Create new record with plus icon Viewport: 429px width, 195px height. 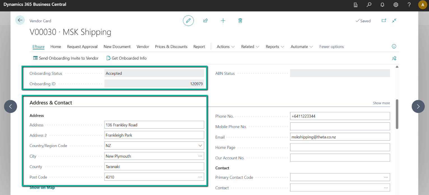pyautogui.click(x=223, y=21)
